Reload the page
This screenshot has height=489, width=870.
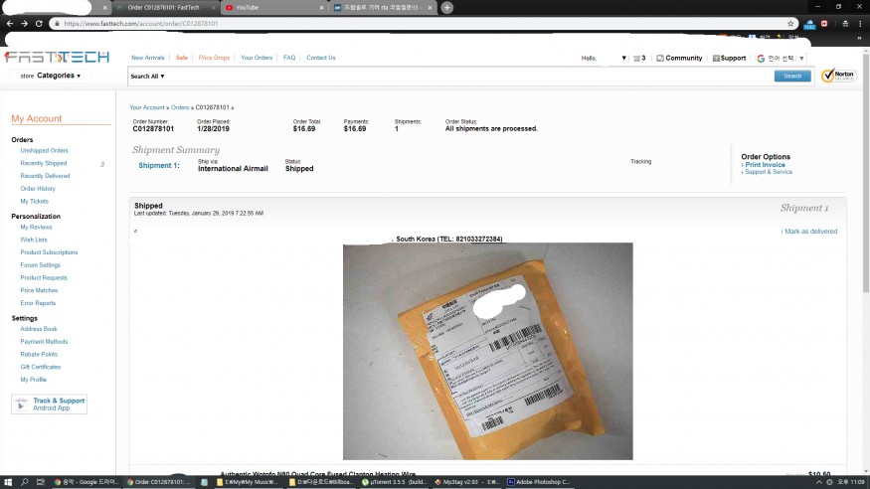click(x=39, y=23)
